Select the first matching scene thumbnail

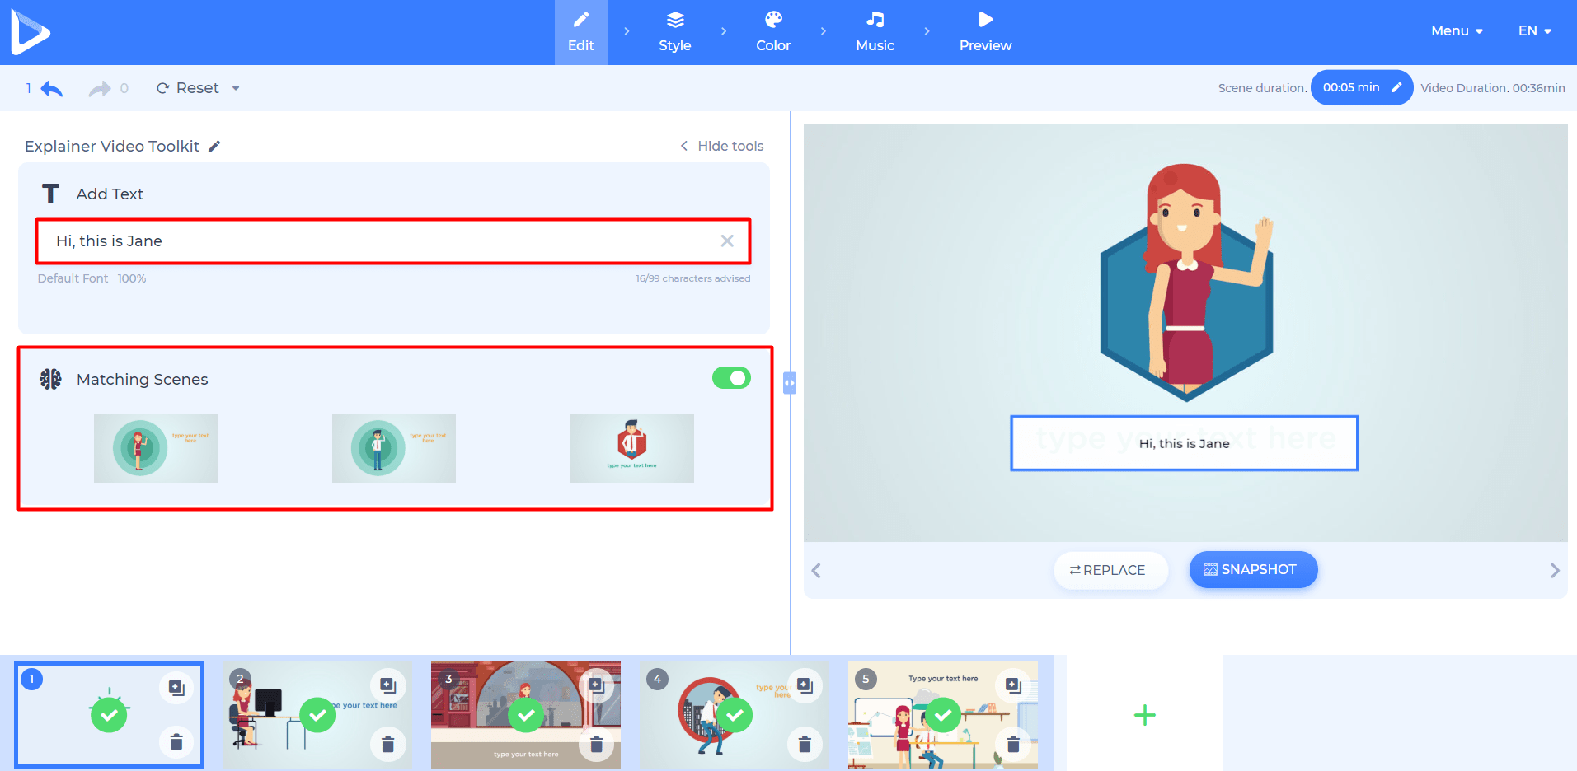(155, 447)
